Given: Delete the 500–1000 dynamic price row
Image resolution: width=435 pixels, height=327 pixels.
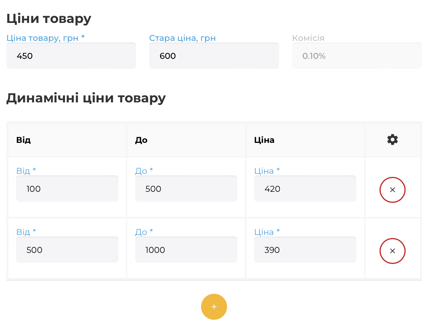Looking at the screenshot, I should point(392,251).
